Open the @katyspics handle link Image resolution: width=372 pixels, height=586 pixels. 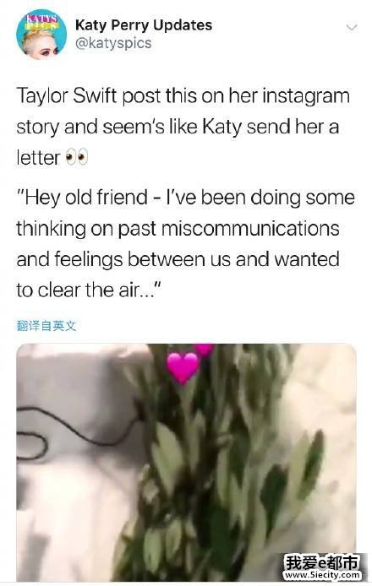(113, 43)
